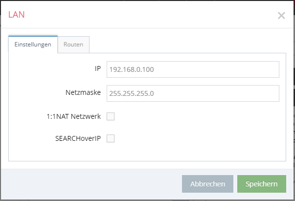Toggle the SEARCHoverIP checkbox
The height and width of the screenshot is (201, 295).
111,138
